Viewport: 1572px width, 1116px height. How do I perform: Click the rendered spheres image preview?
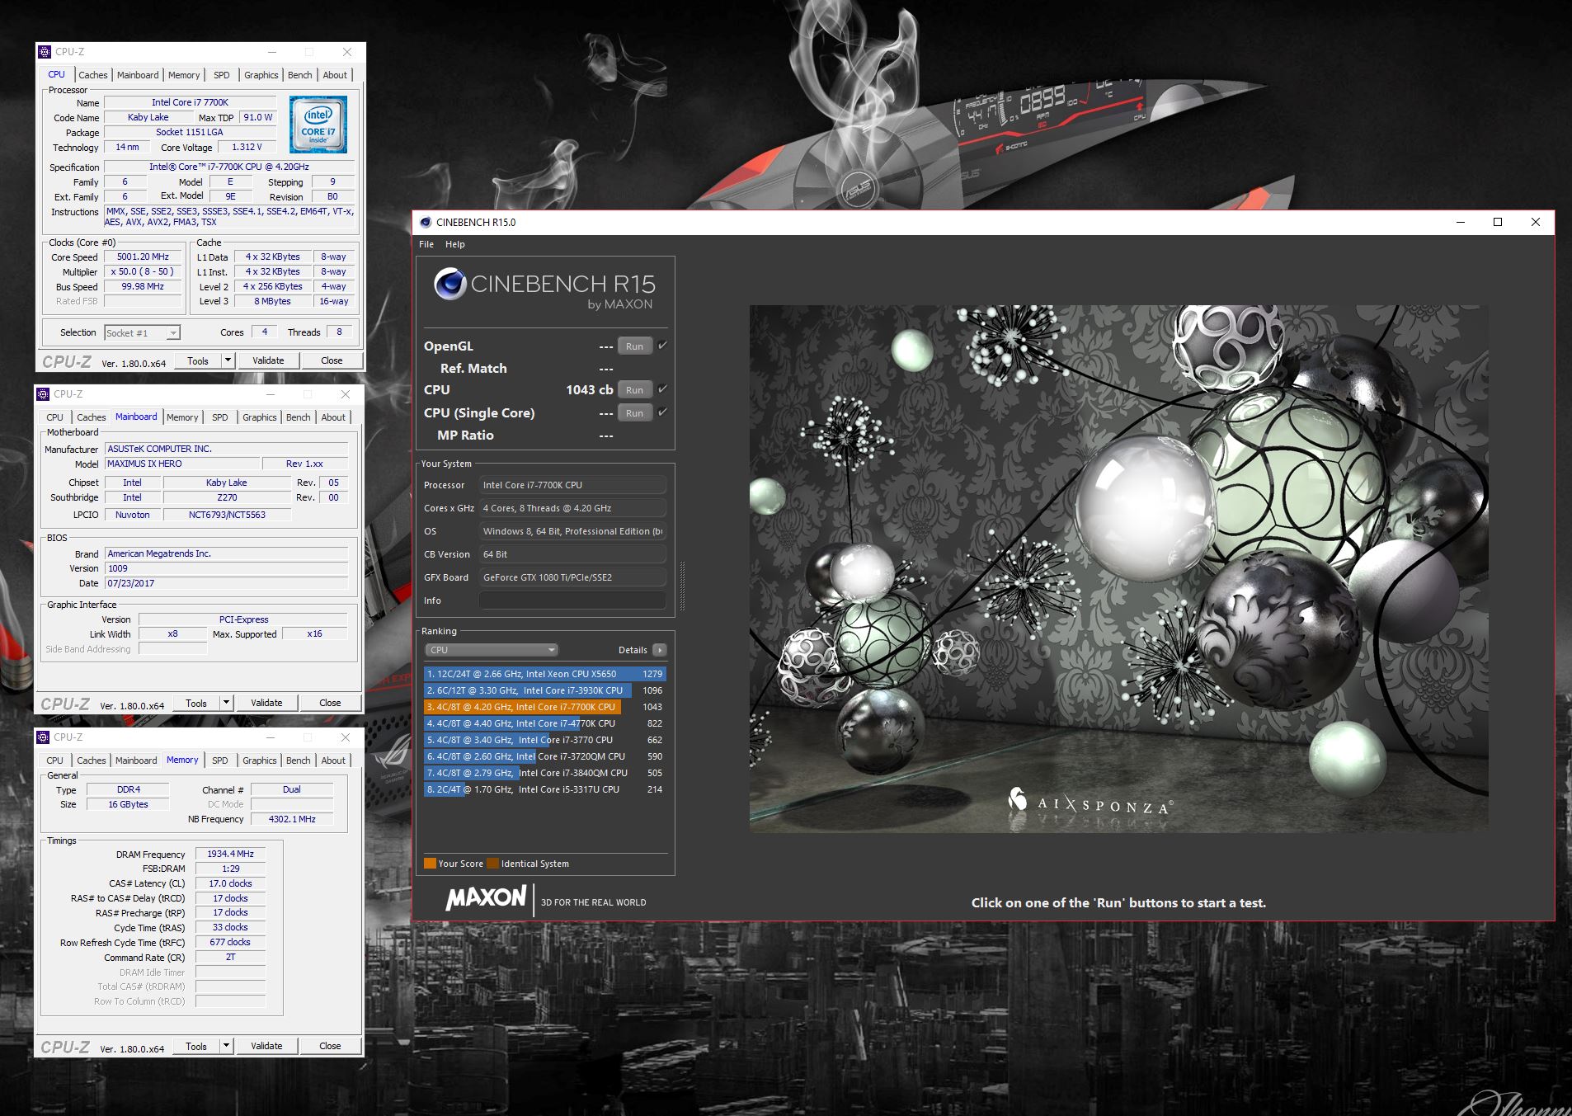(x=1118, y=568)
